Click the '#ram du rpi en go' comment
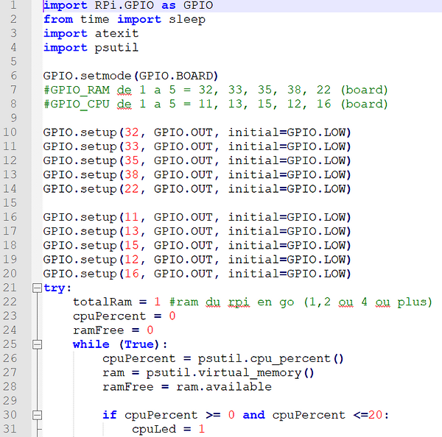Viewport: 442px width, 437px height. [301, 302]
